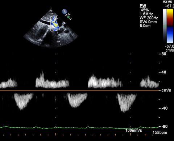This screenshot has width=174, height=141.
Task: Select the yellow-red-blue velocity color bar
Action: click(170, 26)
